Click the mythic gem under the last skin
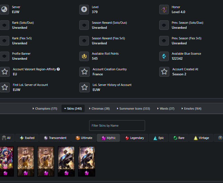The image size is (223, 183). 87,173
